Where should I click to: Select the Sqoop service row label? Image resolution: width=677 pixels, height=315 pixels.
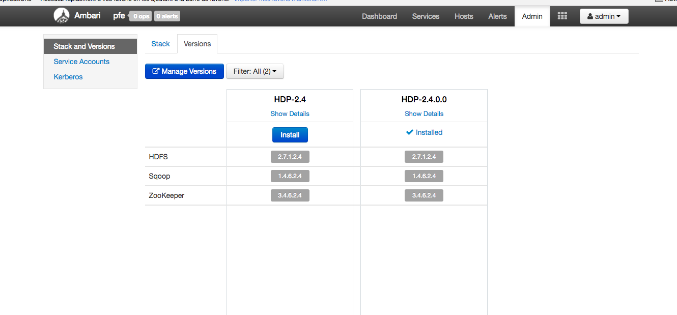pos(159,176)
